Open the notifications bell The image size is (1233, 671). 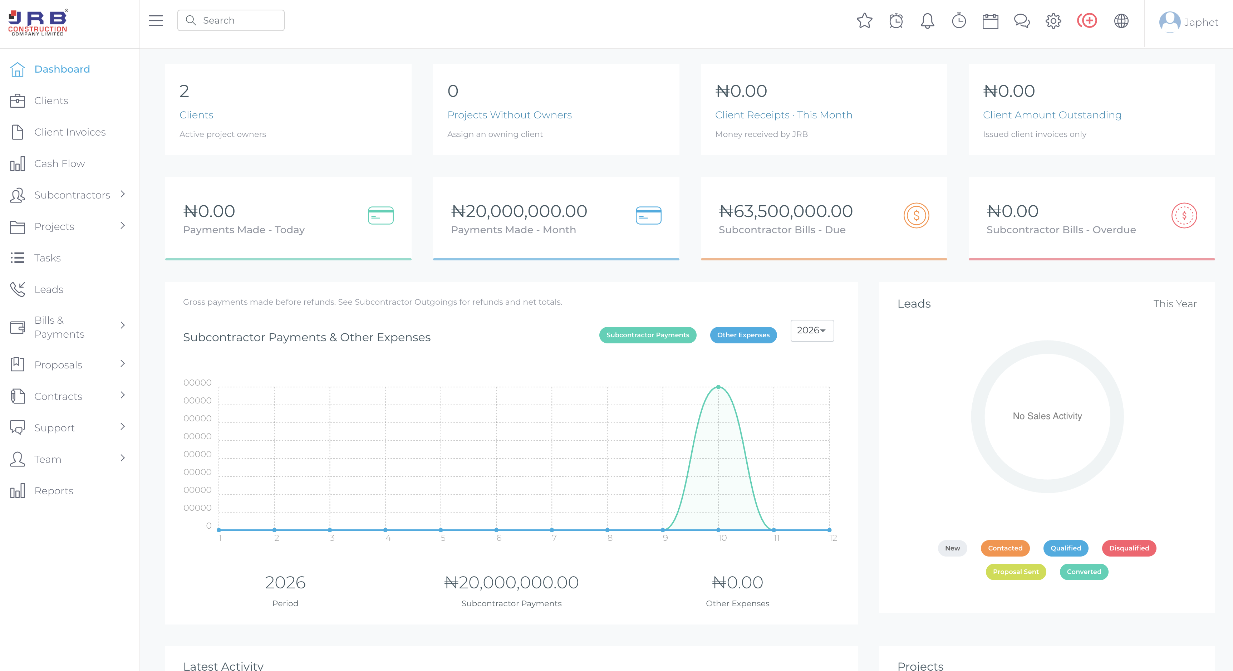tap(928, 21)
